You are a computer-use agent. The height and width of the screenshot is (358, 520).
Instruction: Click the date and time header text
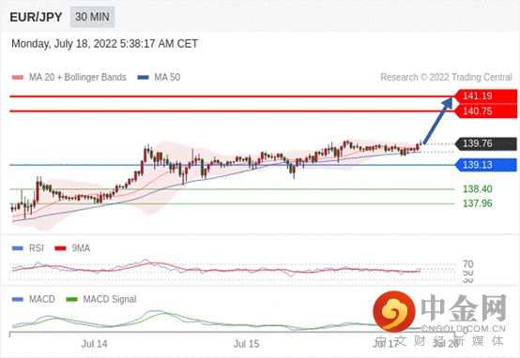point(105,44)
